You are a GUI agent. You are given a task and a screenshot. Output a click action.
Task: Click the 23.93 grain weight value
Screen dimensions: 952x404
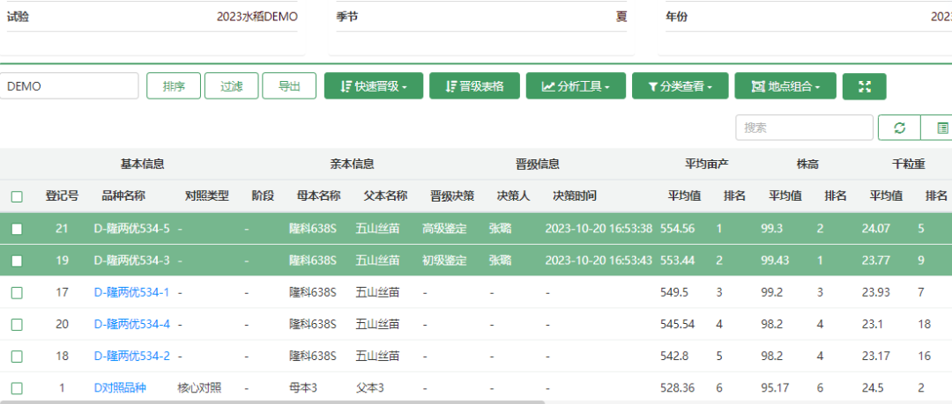[x=876, y=292]
